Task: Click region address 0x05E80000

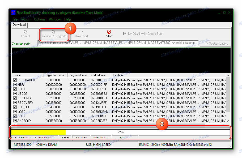Action: [54, 121]
